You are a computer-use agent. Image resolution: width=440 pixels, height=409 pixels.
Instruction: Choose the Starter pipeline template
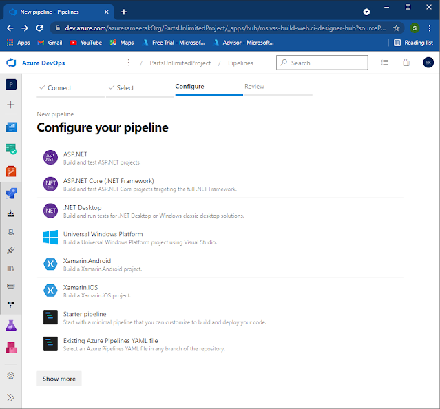[220, 317]
